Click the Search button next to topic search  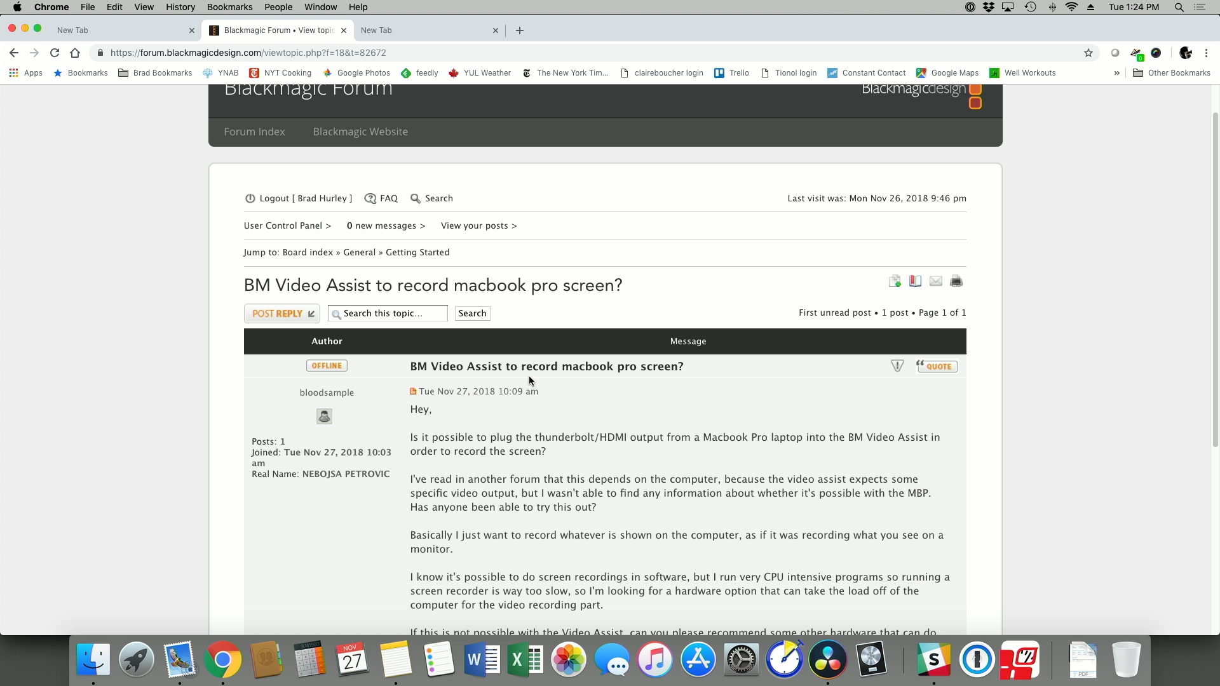pos(473,313)
